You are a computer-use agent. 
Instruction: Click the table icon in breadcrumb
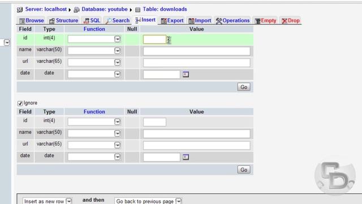pos(137,10)
